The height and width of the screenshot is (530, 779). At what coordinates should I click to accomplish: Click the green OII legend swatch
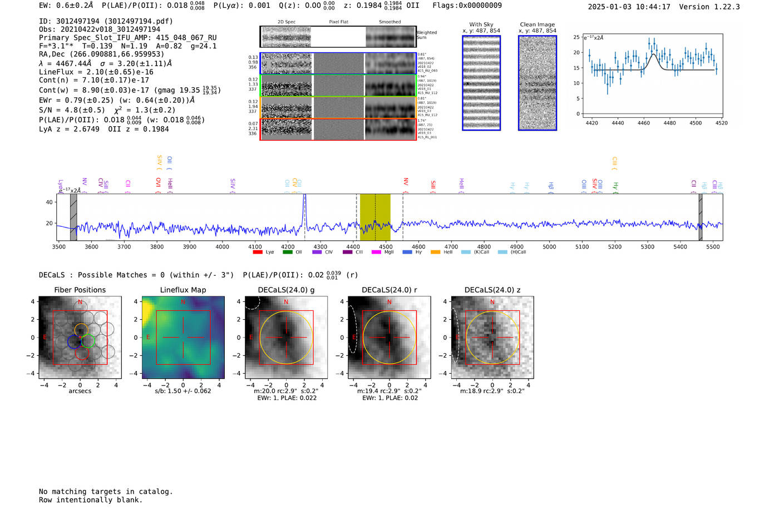(x=287, y=252)
